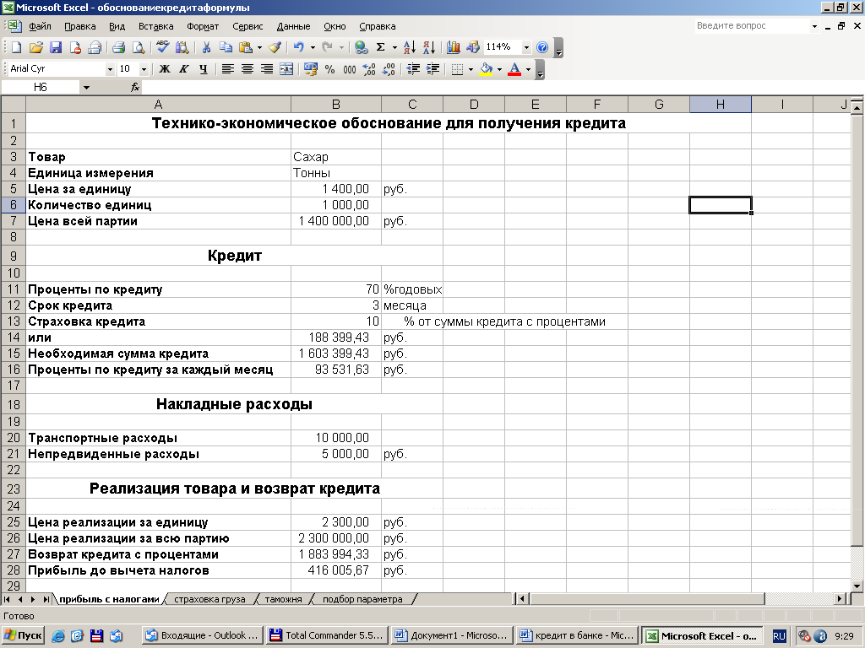The height and width of the screenshot is (648, 865).
Task: Open the fill color palette arrow
Action: [499, 69]
